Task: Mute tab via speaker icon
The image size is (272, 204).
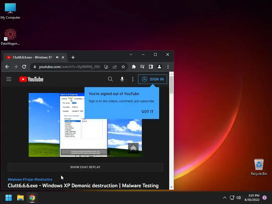Action: coord(57,57)
